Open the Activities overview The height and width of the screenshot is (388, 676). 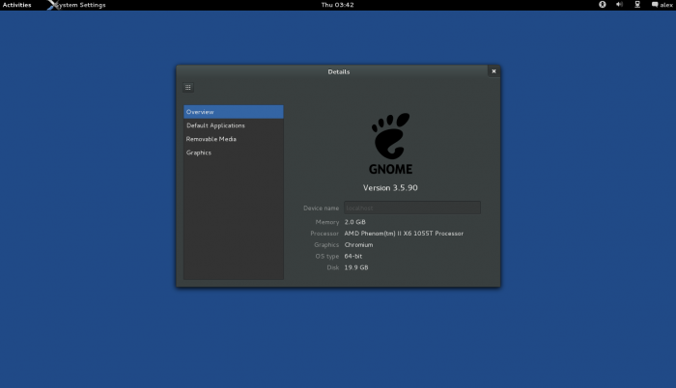(16, 5)
